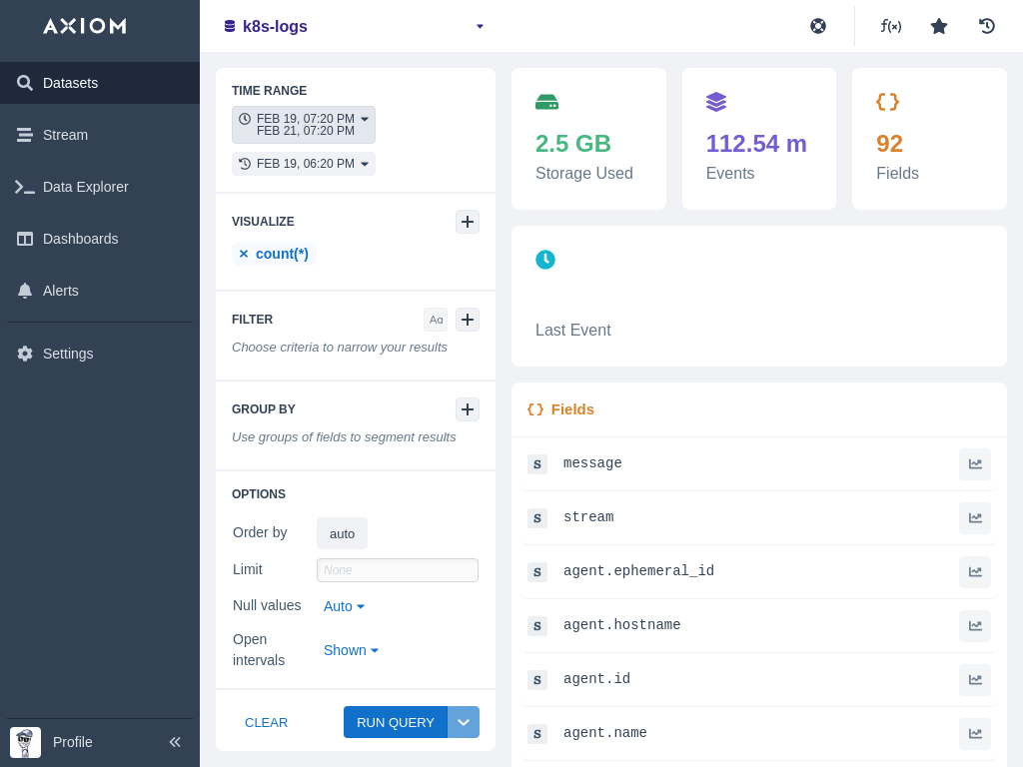
Task: Open query history clock icon
Action: tap(987, 26)
